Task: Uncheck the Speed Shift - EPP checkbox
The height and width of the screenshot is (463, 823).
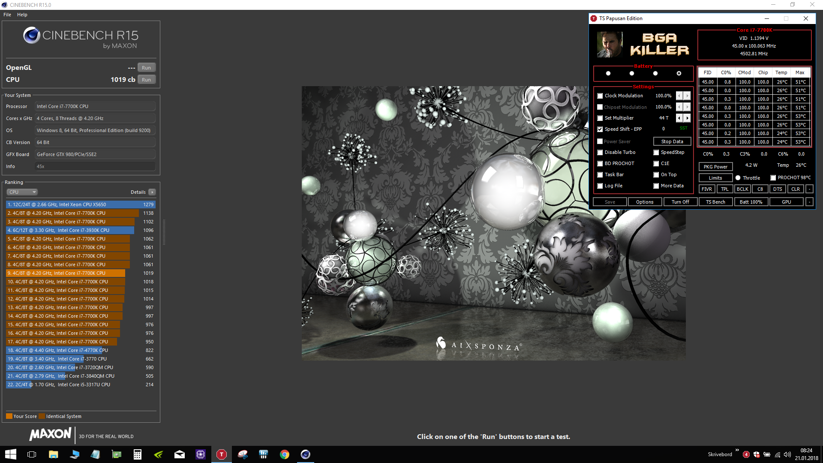Action: click(x=600, y=129)
